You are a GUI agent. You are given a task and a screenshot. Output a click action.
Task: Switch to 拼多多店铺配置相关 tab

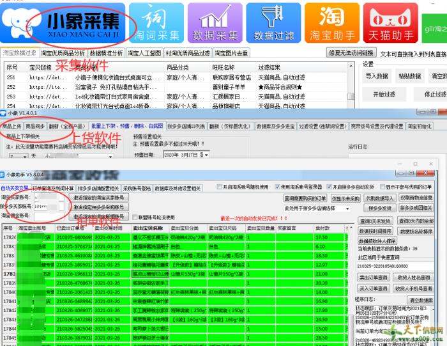coord(98,189)
